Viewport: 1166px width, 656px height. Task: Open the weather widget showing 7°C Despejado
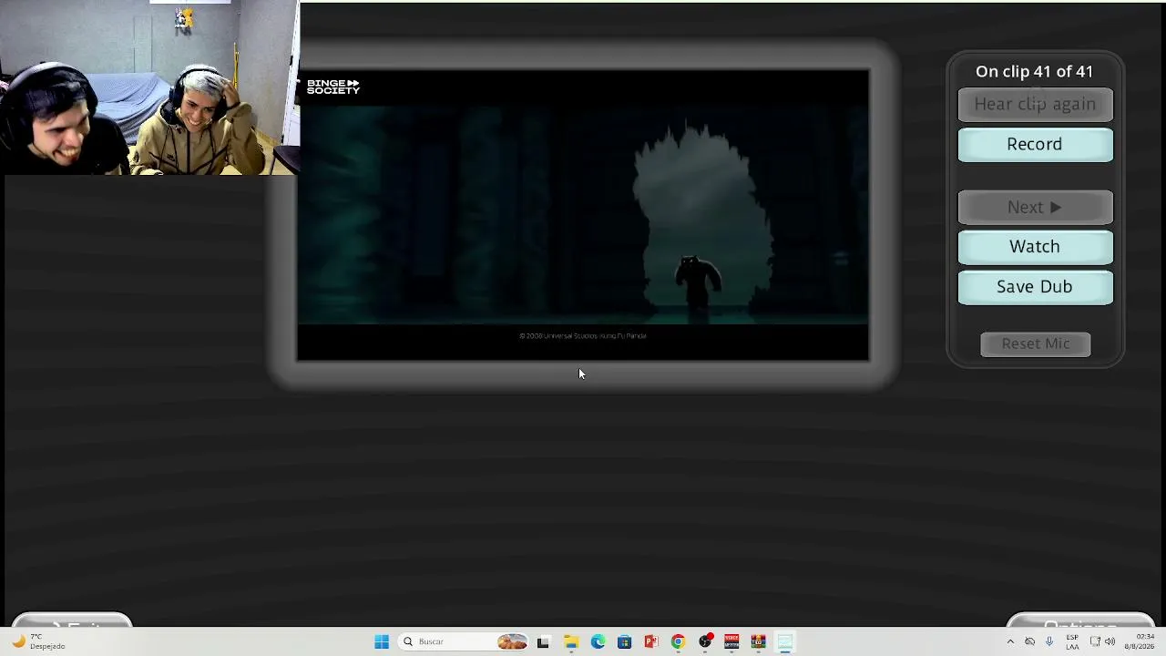point(38,642)
